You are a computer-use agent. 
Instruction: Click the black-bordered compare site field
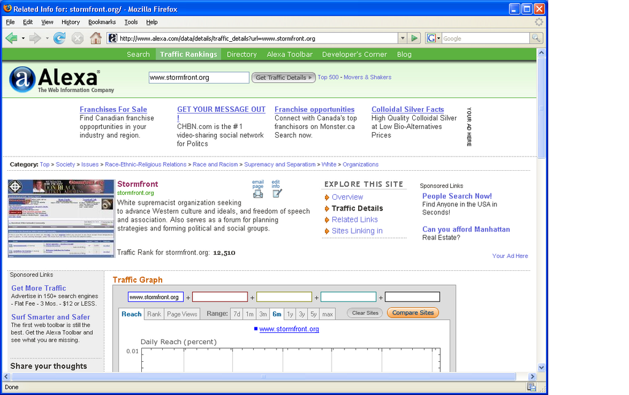412,297
